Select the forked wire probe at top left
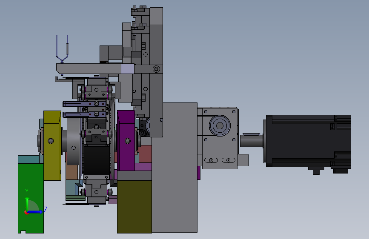The height and width of the screenshot is (239, 369). pyautogui.click(x=62, y=49)
